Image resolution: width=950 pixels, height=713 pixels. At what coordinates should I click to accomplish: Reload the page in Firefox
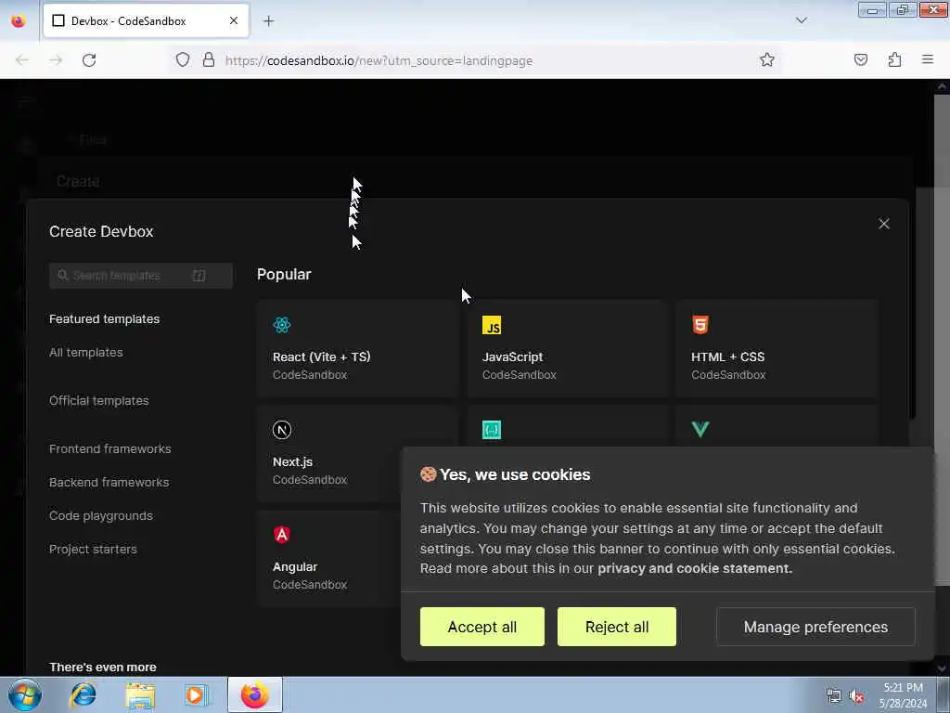pyautogui.click(x=89, y=60)
